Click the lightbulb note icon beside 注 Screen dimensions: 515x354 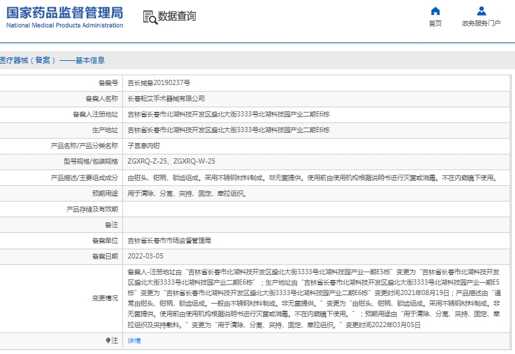pyautogui.click(x=108, y=340)
